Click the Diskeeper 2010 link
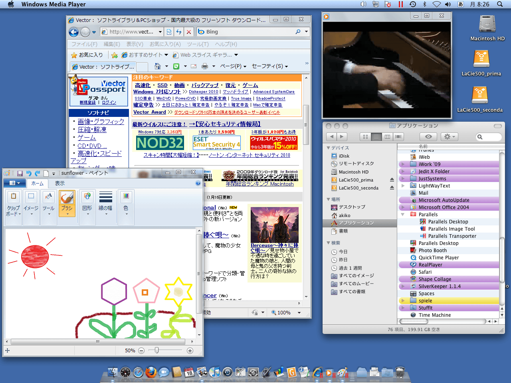 point(204,92)
